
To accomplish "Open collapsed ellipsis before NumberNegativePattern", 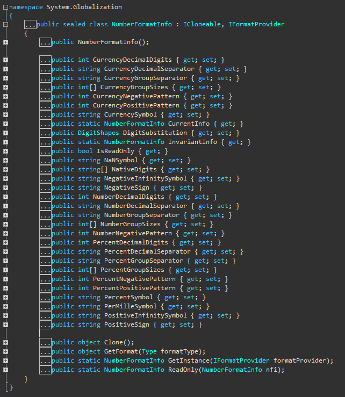I will pos(45,234).
